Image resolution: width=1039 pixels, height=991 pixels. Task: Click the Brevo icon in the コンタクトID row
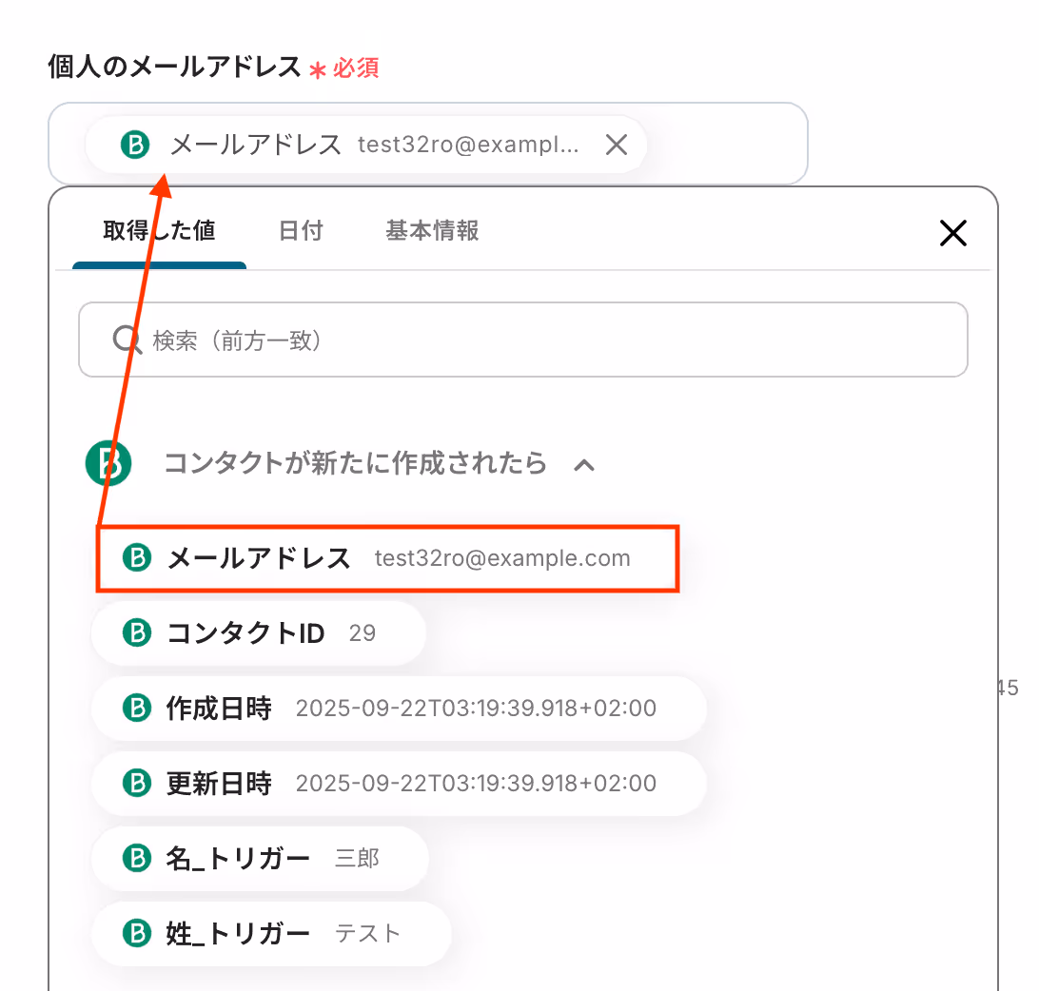pos(137,632)
